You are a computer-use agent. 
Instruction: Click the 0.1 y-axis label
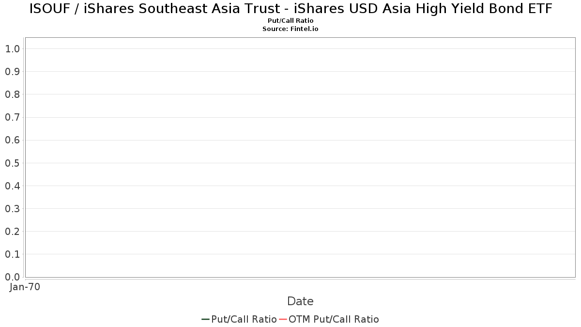coord(12,254)
